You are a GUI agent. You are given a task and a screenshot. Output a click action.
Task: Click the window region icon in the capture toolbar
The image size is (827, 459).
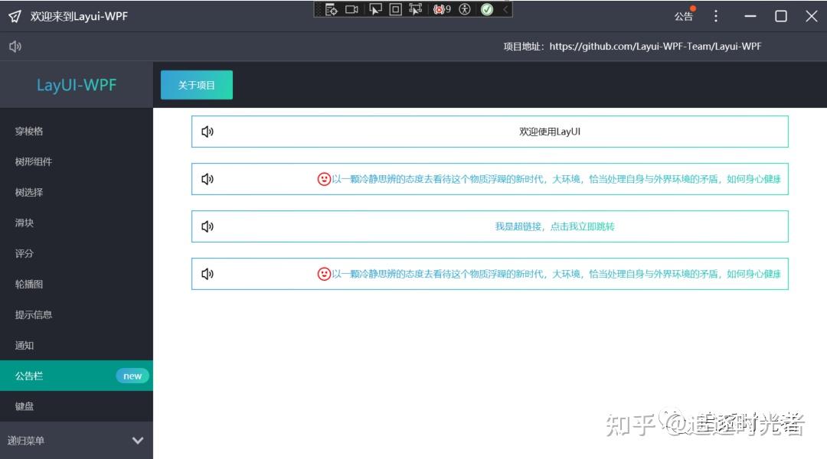click(x=397, y=10)
